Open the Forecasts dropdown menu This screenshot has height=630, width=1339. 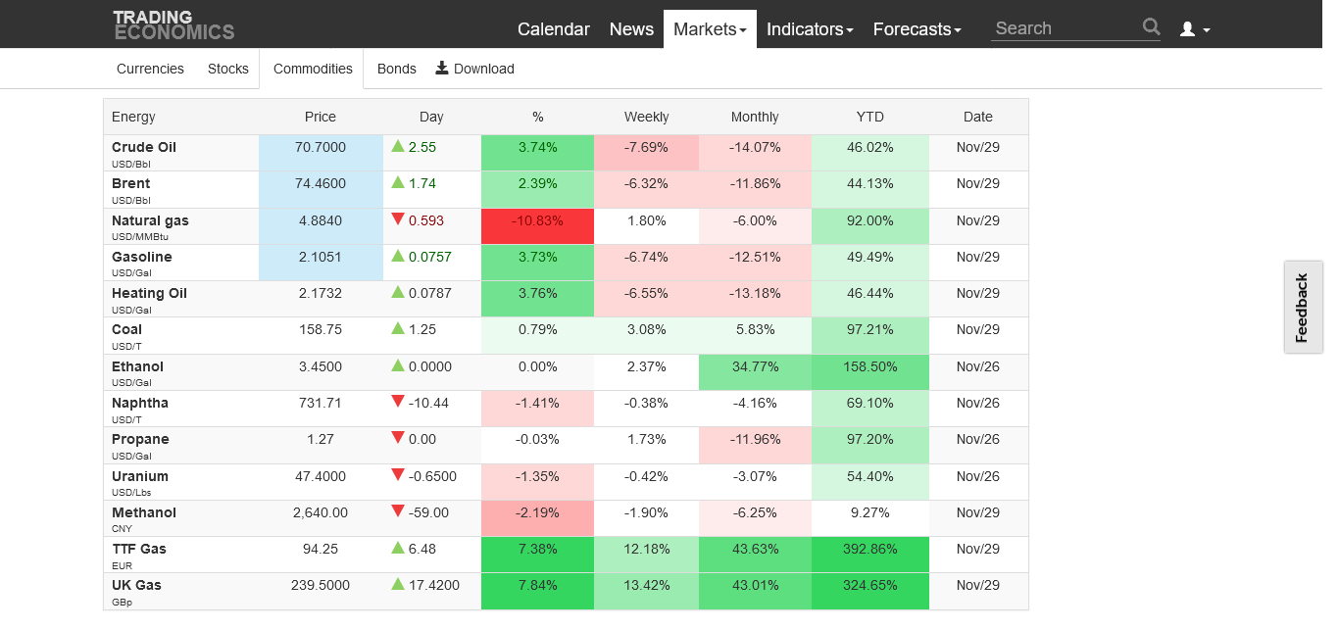pos(917,29)
